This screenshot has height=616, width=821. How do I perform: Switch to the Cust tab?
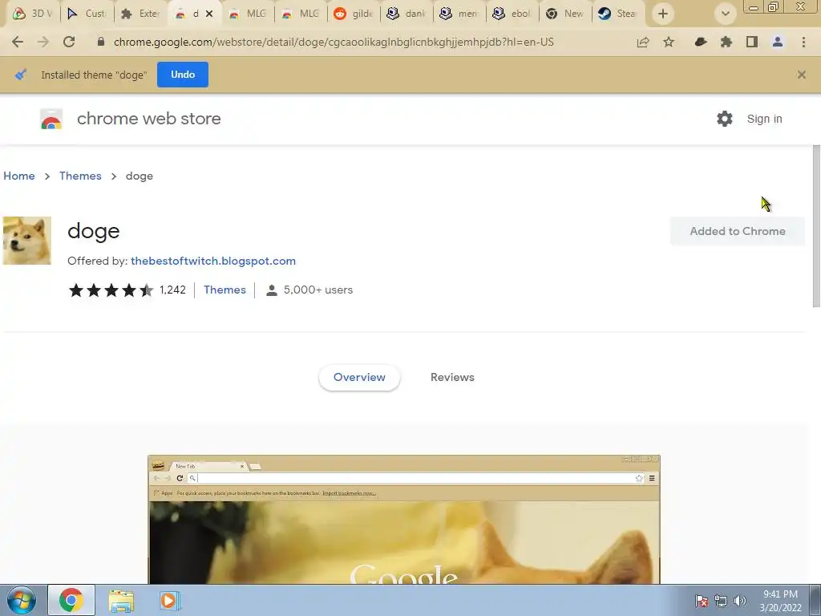tap(87, 14)
